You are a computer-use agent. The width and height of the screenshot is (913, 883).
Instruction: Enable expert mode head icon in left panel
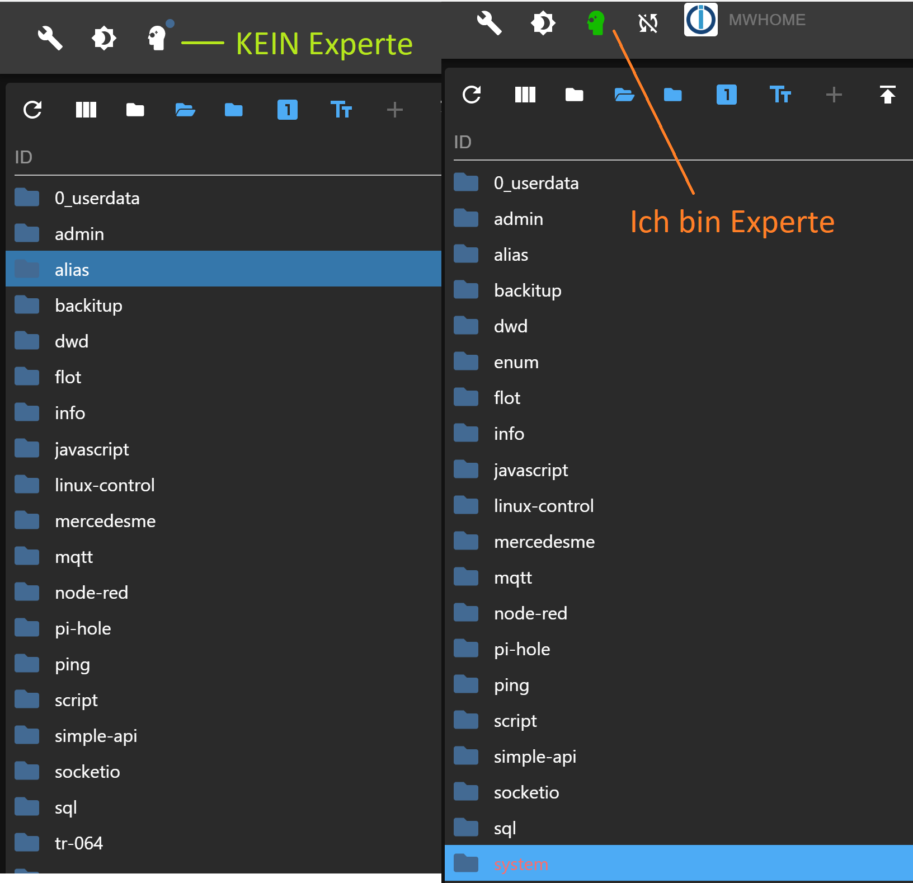158,38
